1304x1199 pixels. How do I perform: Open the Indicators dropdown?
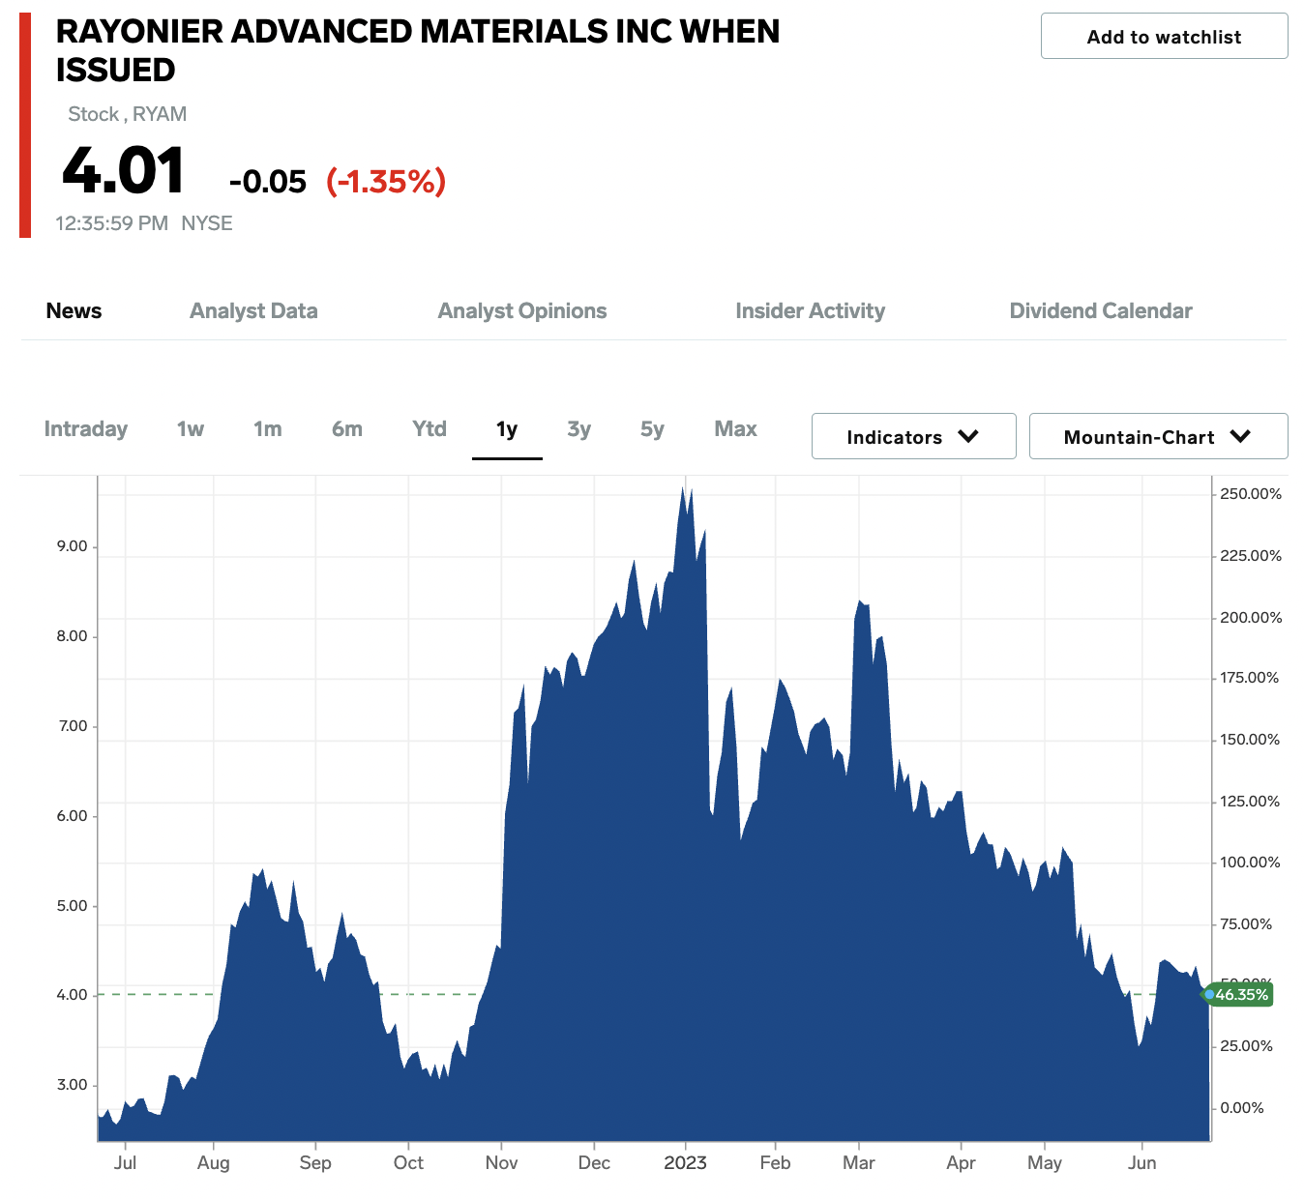pos(914,436)
